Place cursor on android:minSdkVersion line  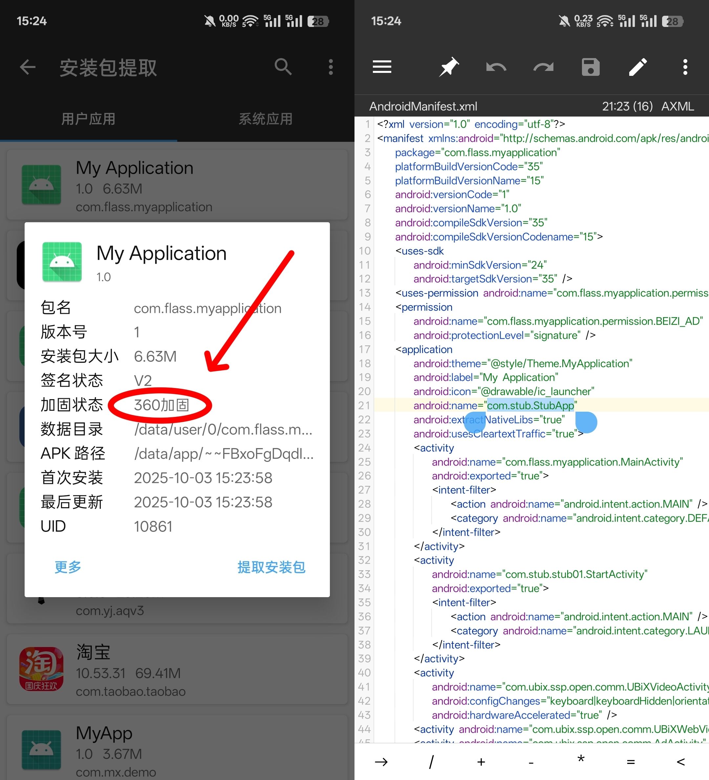480,265
